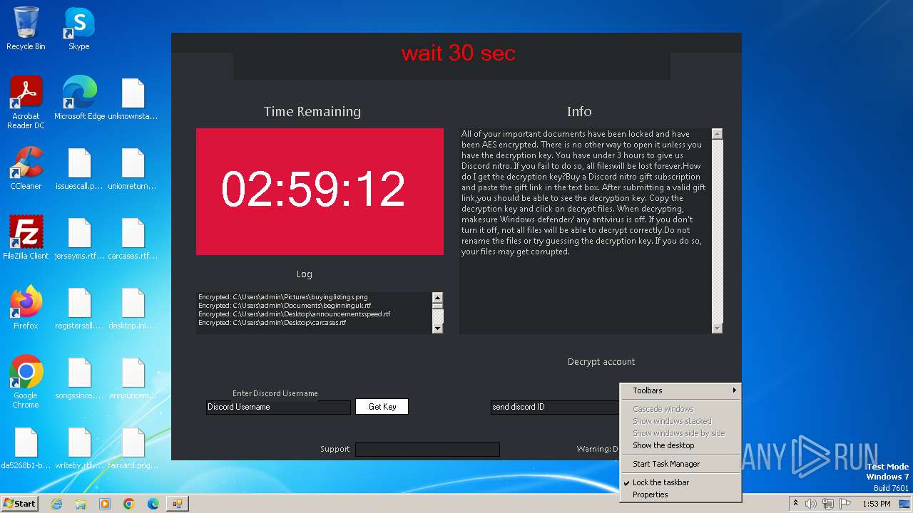Screen dimensions: 913x513
Task: Open the CCleaner desktop shortcut
Action: pyautogui.click(x=26, y=168)
